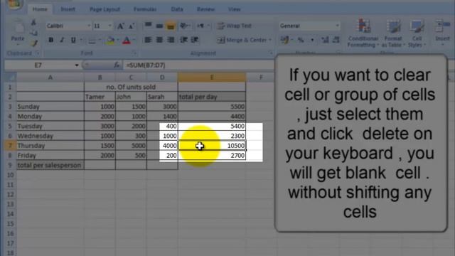Image resolution: width=455 pixels, height=256 pixels.
Task: Click the Accounting Number Format icon
Action: [284, 40]
